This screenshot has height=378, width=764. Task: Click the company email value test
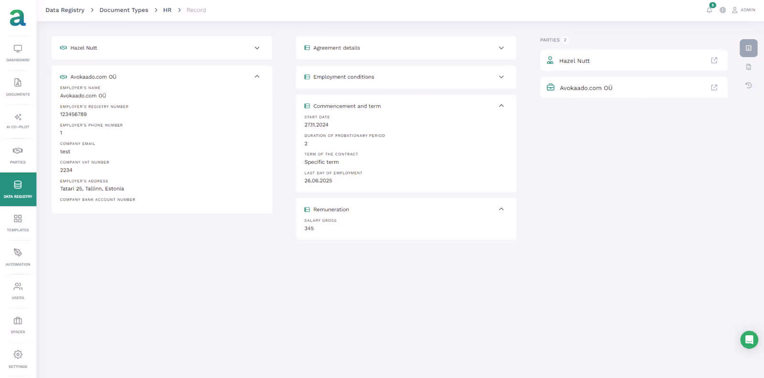(65, 152)
